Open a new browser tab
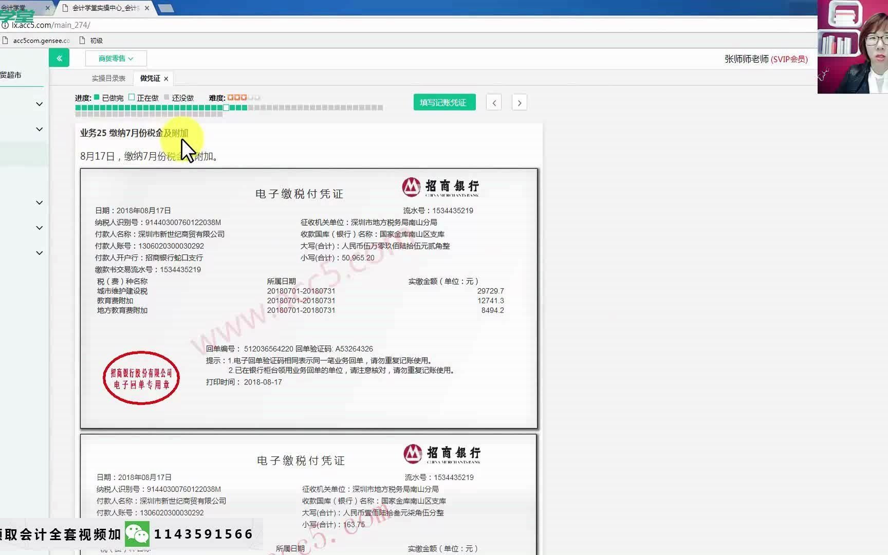The width and height of the screenshot is (888, 555). [165, 8]
